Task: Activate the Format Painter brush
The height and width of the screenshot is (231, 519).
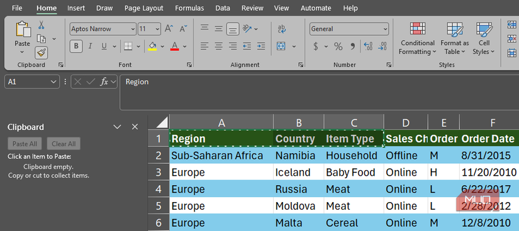Action: [x=42, y=53]
